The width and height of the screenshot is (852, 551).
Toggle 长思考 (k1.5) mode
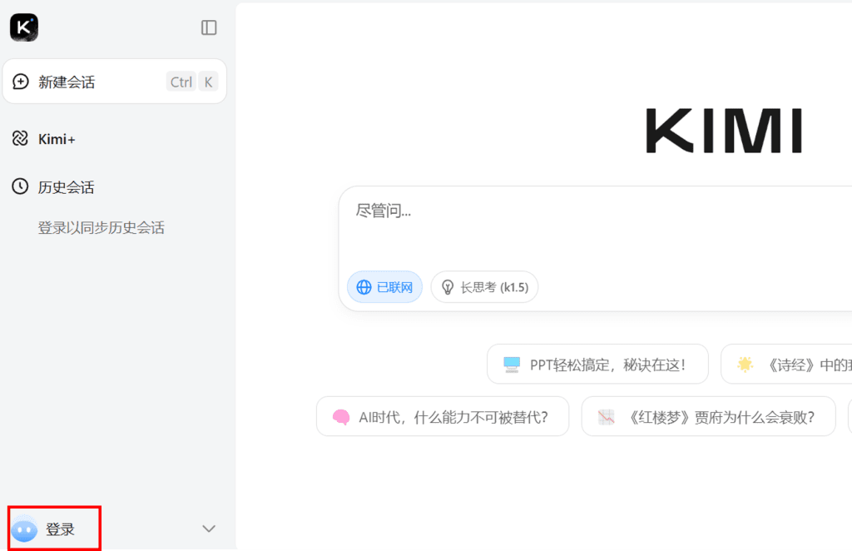[484, 287]
